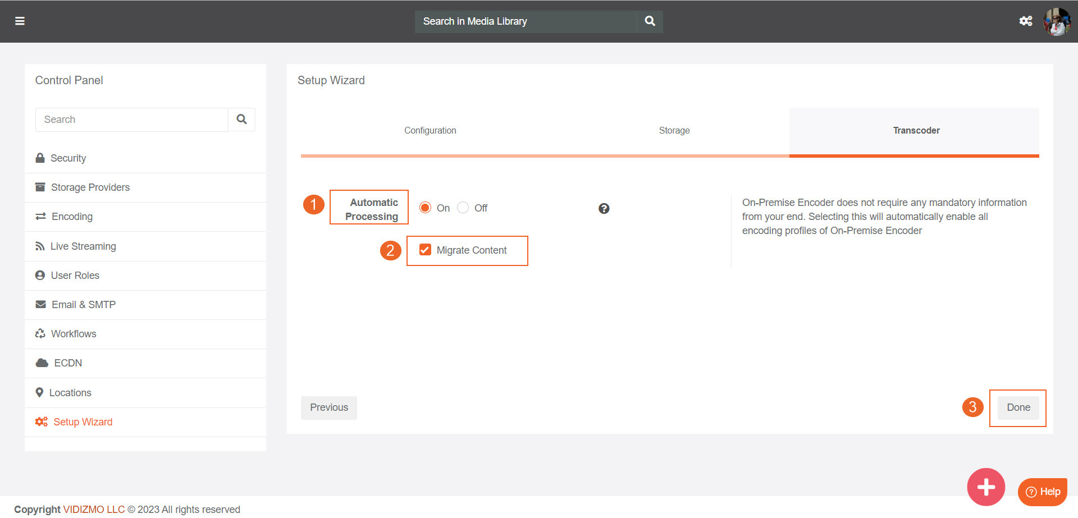Open the Security lock section
The image size is (1078, 518).
pos(68,158)
